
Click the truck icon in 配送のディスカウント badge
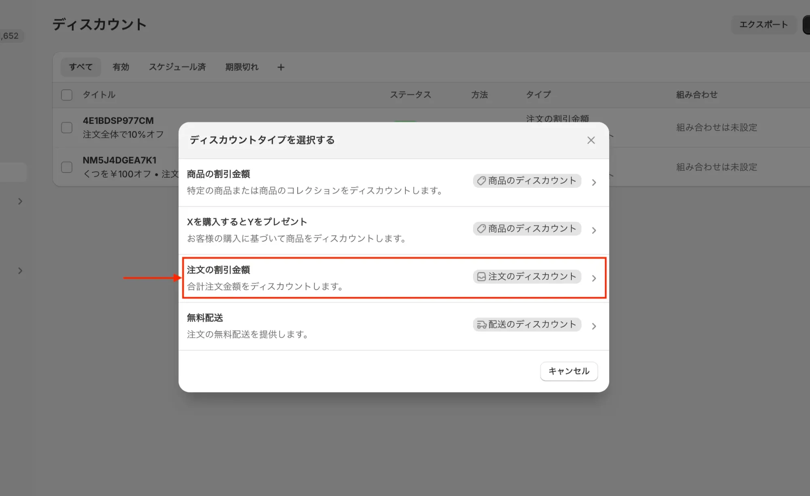[x=481, y=325]
